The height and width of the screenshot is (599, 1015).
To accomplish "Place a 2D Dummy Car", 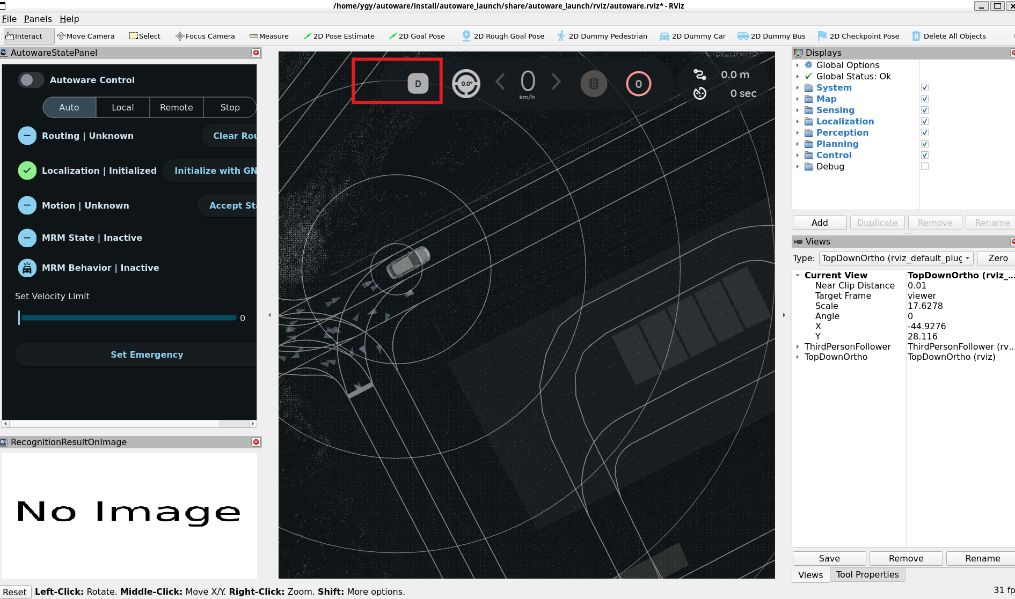I will [692, 36].
